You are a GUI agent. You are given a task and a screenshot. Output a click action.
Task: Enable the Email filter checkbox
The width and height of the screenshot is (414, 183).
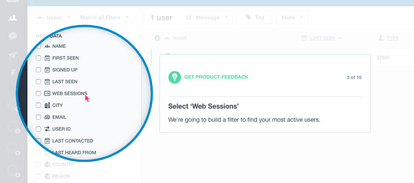(x=38, y=117)
